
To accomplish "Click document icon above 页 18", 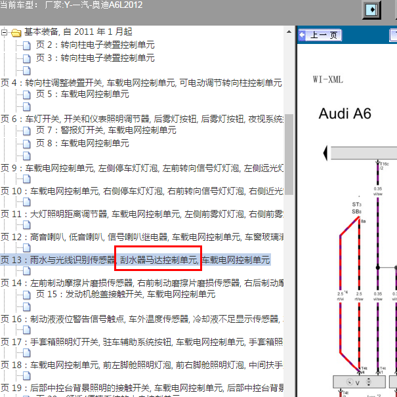I will click(27, 353).
